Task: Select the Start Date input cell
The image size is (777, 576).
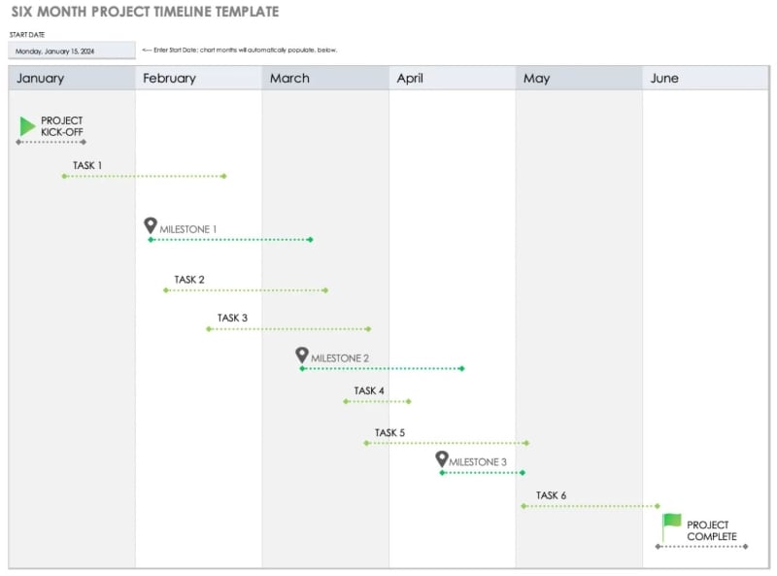Action: (72, 51)
